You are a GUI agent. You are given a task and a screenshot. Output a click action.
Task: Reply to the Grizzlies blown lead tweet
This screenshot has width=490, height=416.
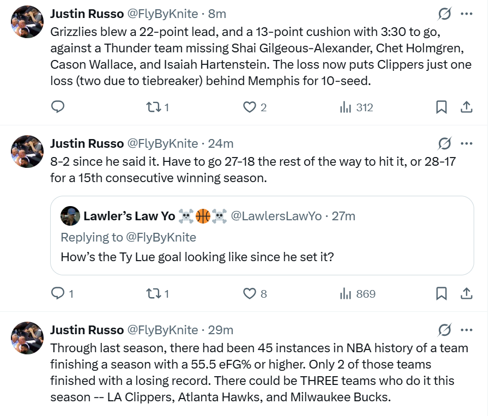coord(58,107)
